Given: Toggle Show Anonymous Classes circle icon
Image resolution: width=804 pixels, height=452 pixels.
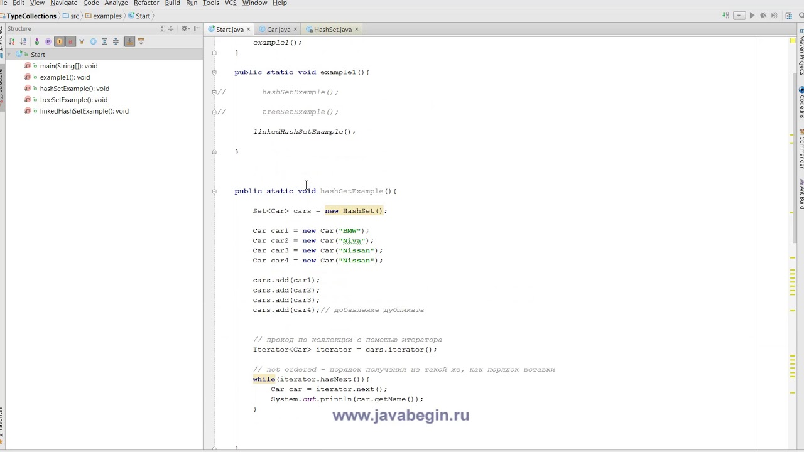Looking at the screenshot, I should click(93, 41).
